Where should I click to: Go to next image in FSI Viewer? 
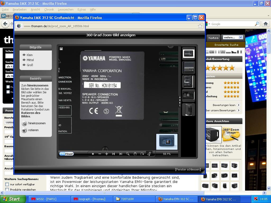(x=121, y=154)
